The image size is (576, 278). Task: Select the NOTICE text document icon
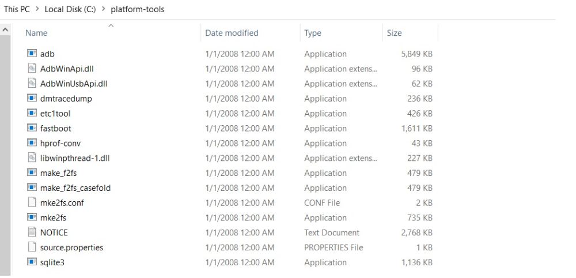pyautogui.click(x=32, y=232)
